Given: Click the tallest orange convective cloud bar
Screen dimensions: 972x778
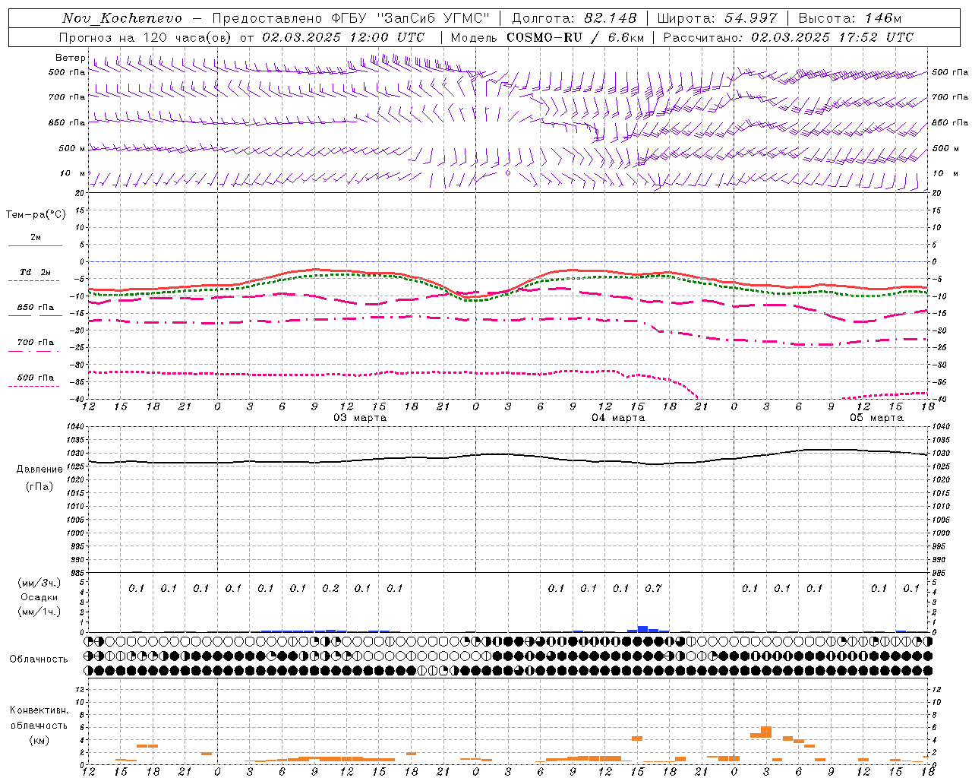Looking at the screenshot, I should pyautogui.click(x=766, y=732).
